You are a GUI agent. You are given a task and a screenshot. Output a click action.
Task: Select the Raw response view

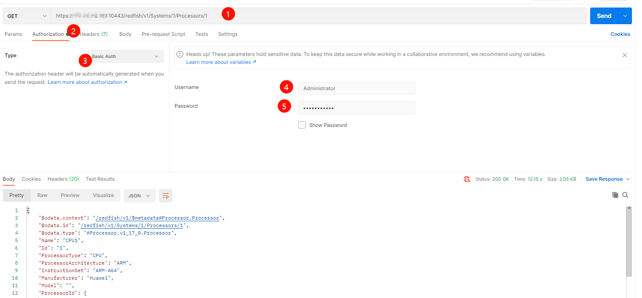(42, 195)
